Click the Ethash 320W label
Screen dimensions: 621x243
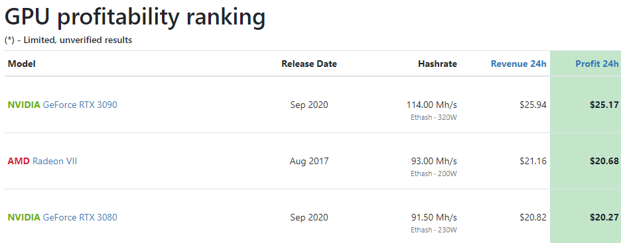434,117
